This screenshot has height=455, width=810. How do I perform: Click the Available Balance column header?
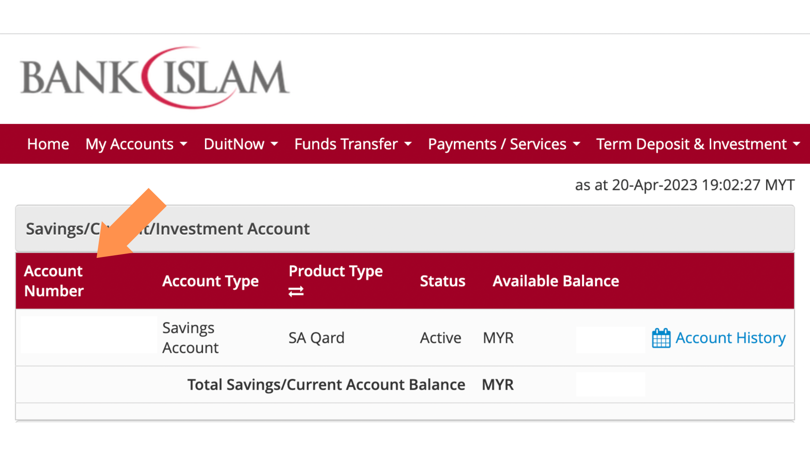[x=556, y=281]
